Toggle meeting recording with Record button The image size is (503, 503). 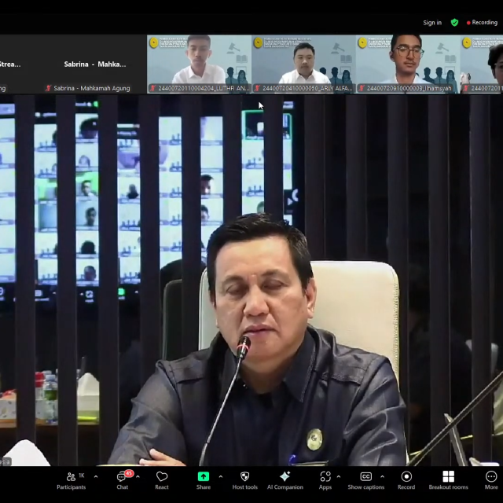tap(406, 479)
